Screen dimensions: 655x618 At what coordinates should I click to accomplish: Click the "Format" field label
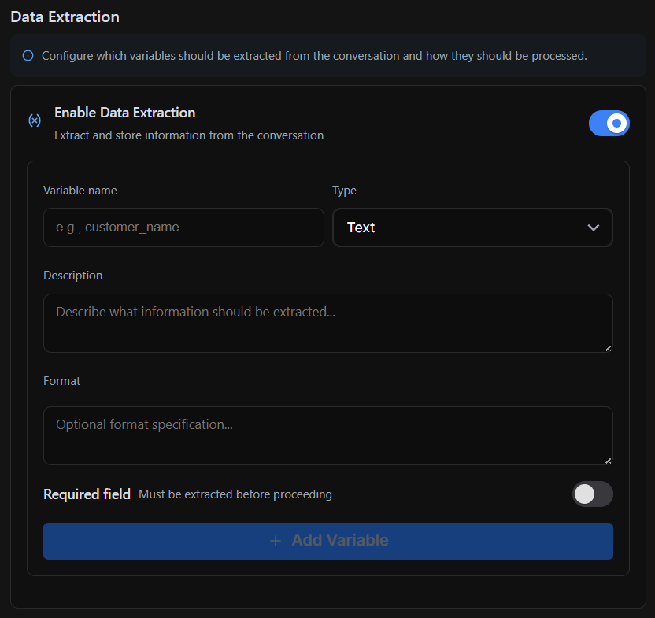click(x=62, y=381)
